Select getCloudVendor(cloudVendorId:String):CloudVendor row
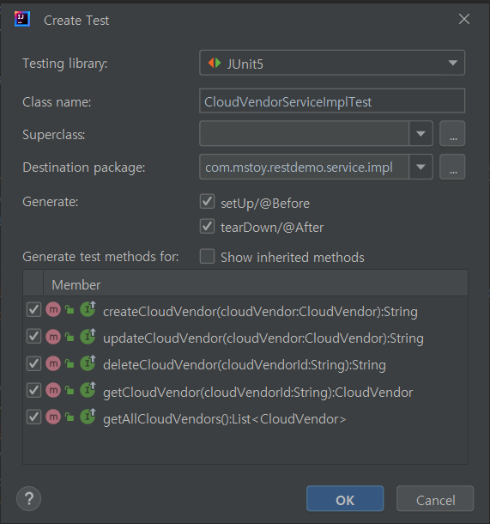 click(245, 391)
